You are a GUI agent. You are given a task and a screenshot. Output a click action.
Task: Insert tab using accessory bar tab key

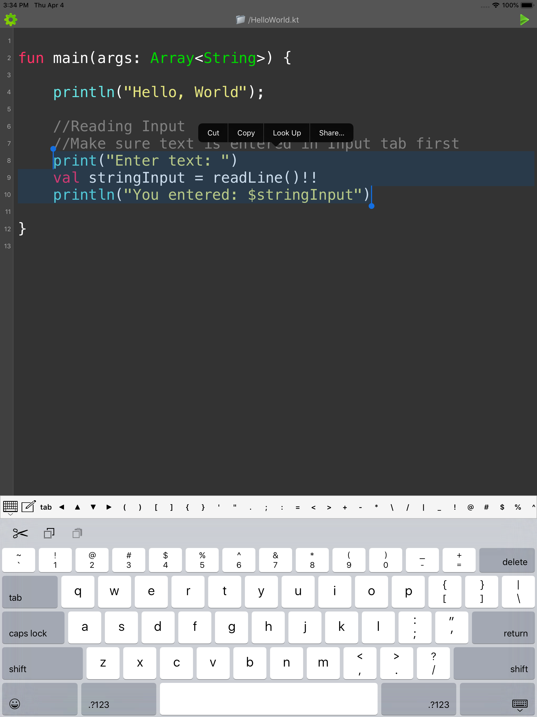coord(46,507)
